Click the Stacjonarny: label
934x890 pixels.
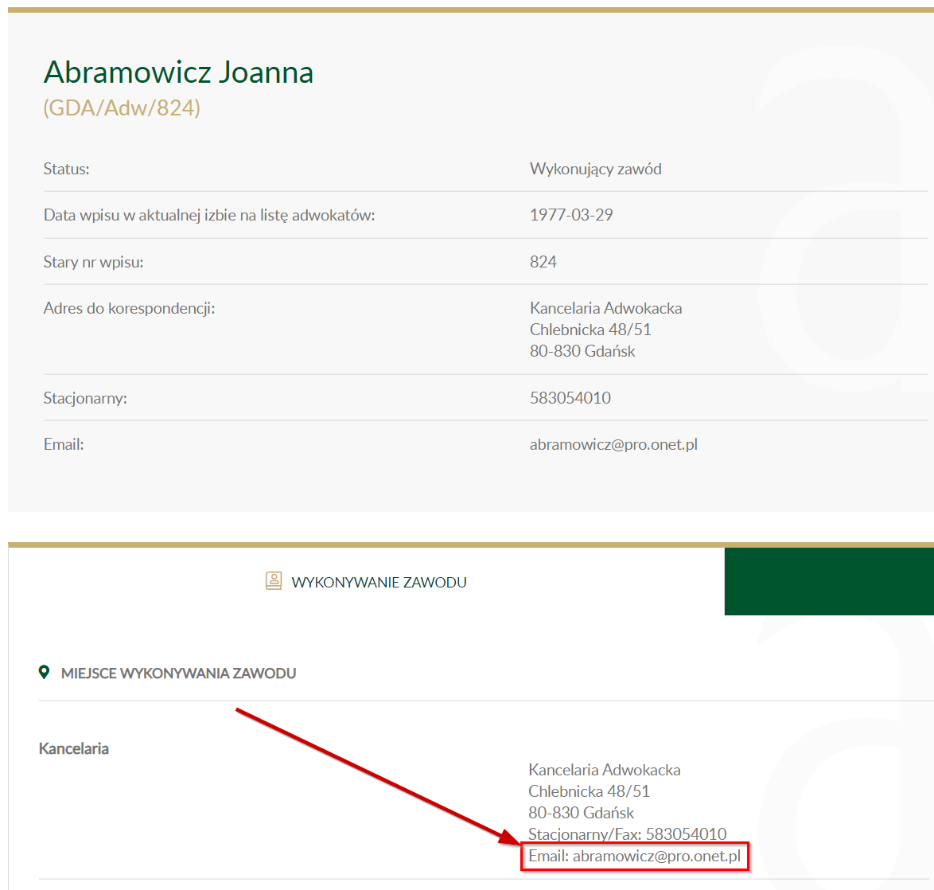(x=85, y=398)
